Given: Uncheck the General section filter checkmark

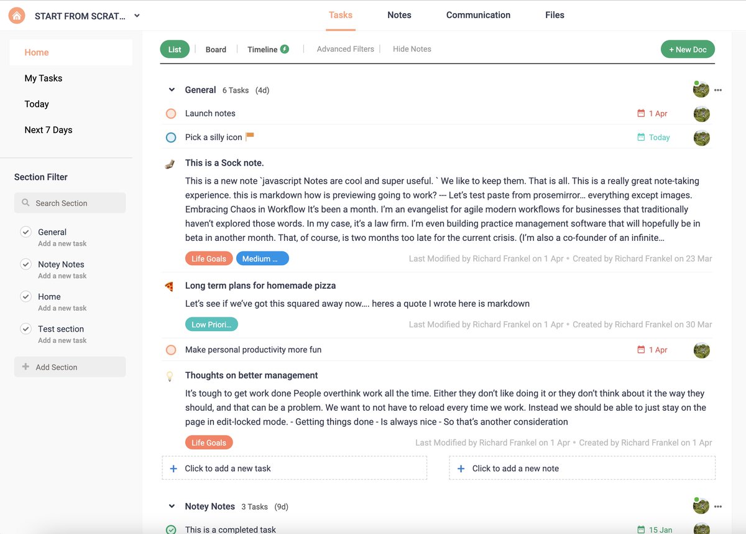Looking at the screenshot, I should (x=25, y=231).
